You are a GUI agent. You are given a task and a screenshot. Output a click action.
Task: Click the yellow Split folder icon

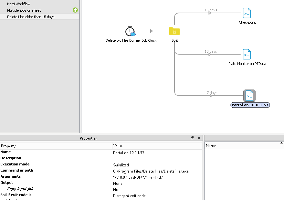(174, 31)
